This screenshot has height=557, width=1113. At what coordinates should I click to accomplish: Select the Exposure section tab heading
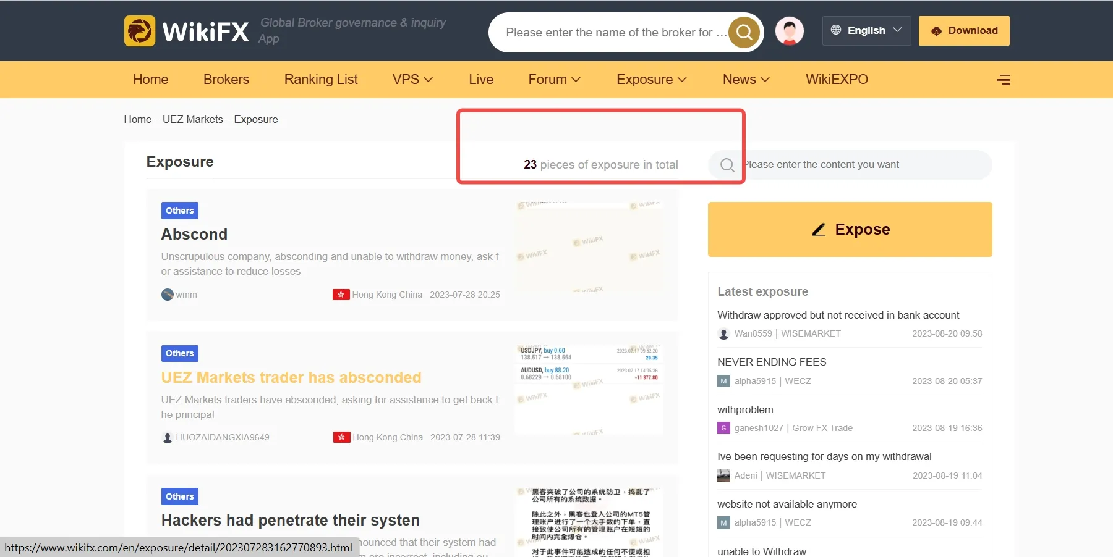click(180, 162)
